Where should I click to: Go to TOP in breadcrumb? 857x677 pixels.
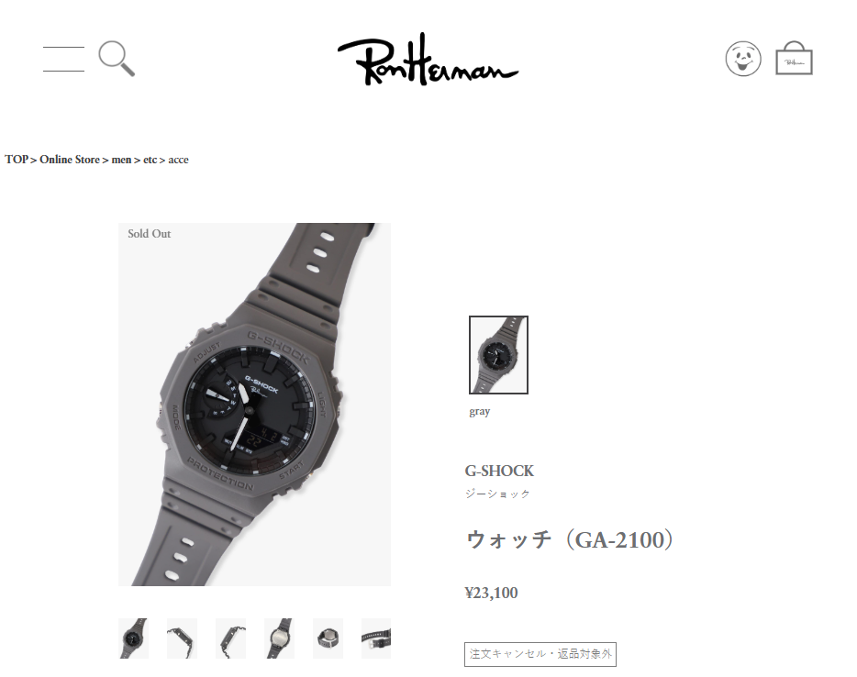pyautogui.click(x=17, y=160)
